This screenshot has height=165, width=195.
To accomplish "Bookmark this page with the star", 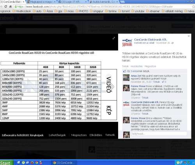I will pos(193,7).
